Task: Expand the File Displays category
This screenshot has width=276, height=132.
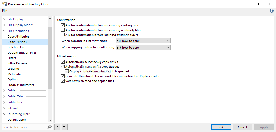Action: pyautogui.click(x=4, y=19)
